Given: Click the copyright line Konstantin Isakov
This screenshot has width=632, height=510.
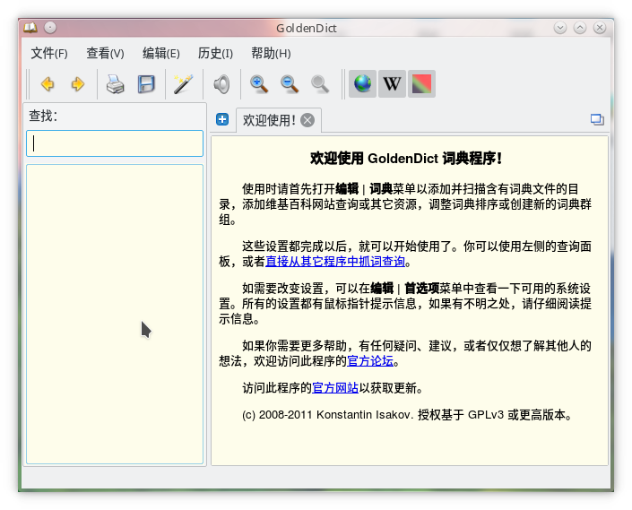Looking at the screenshot, I should 406,414.
